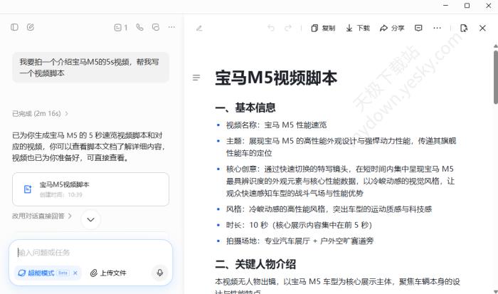Viewport: 498px width, 294px height.
Task: Toggle the left sidebar panel icon
Action: pos(14,27)
